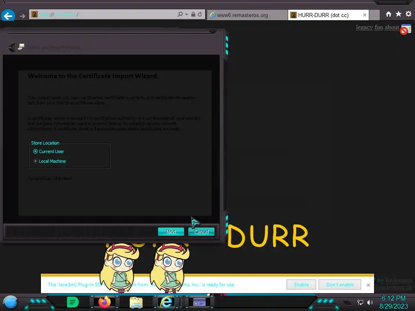
Task: Choose Don't enable for the Java add-on
Action: click(340, 285)
